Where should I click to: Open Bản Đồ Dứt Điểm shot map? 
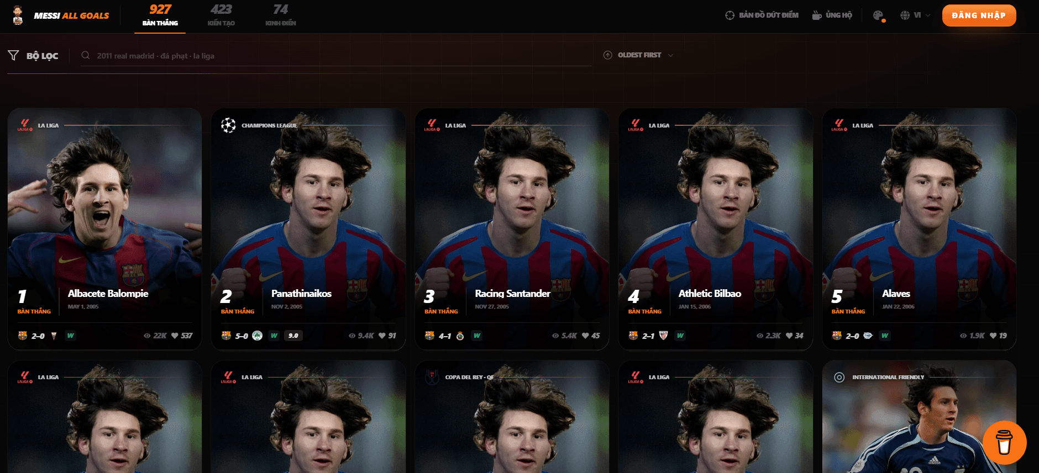pyautogui.click(x=762, y=15)
